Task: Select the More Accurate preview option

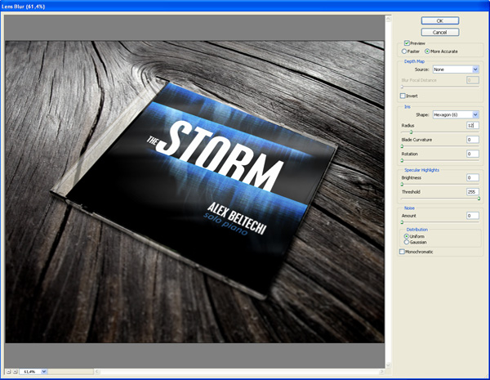Action: [427, 51]
